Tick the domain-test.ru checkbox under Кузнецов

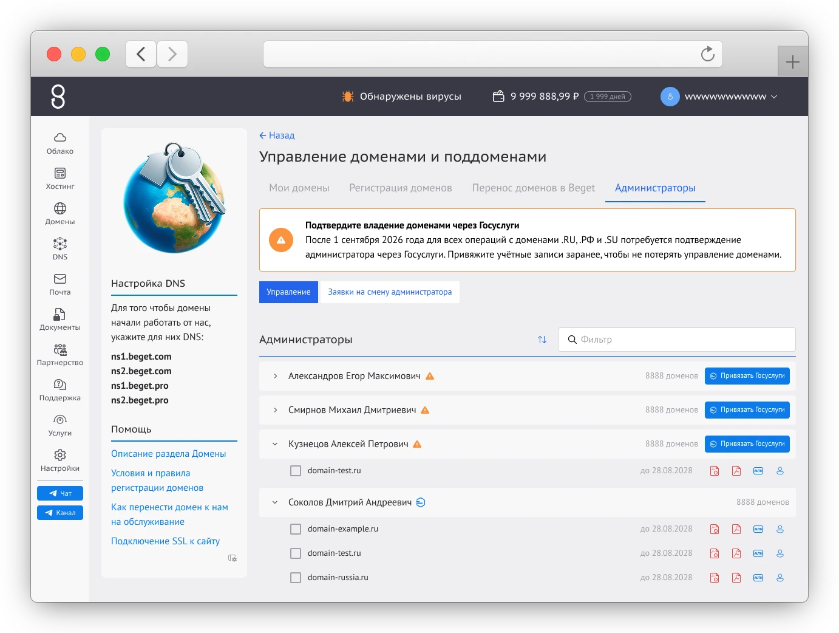click(x=296, y=471)
